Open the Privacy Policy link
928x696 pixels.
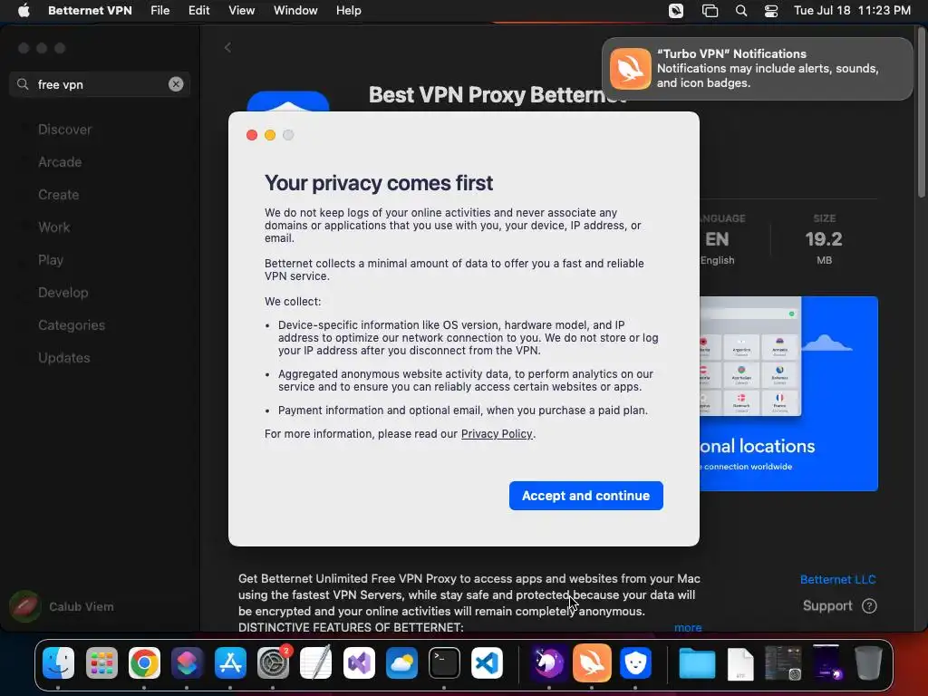pos(497,434)
